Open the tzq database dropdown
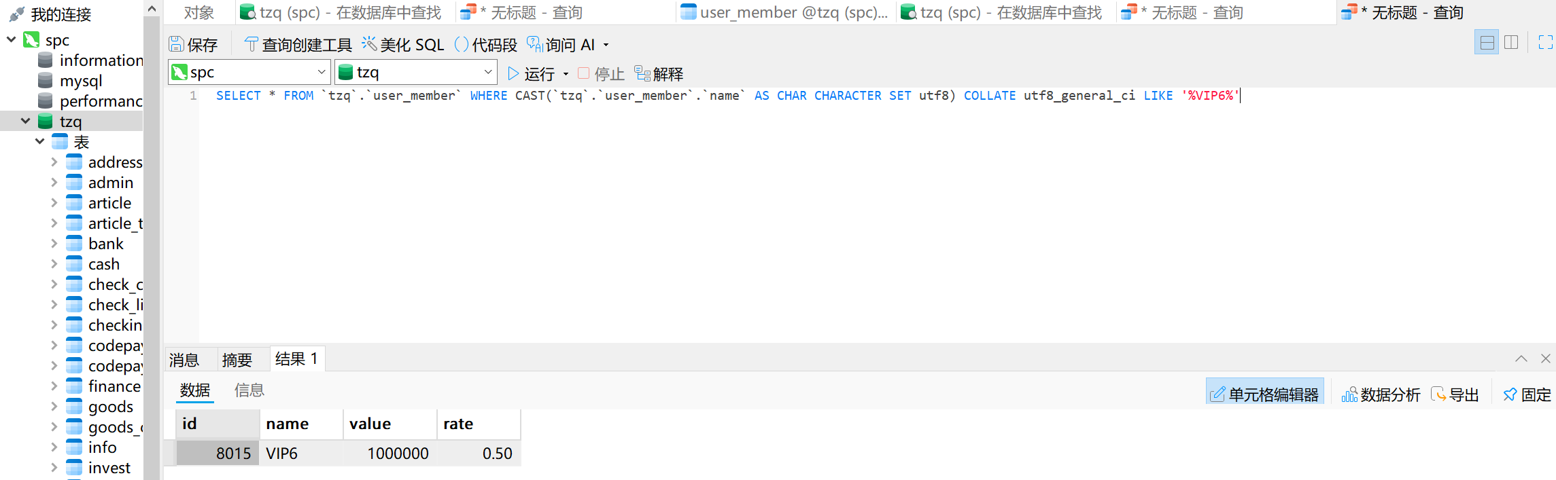The image size is (1556, 480). [x=487, y=72]
